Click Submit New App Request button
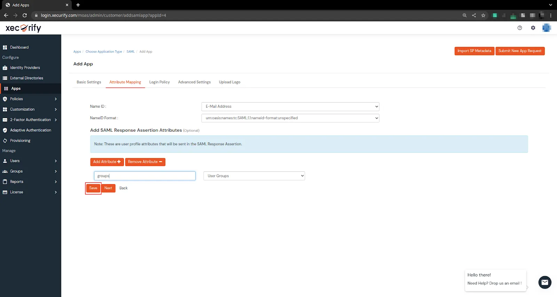This screenshot has width=557, height=297. click(520, 51)
